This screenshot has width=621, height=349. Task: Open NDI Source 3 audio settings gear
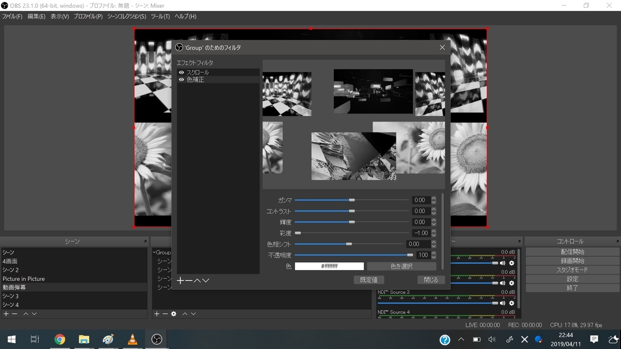coord(512,303)
